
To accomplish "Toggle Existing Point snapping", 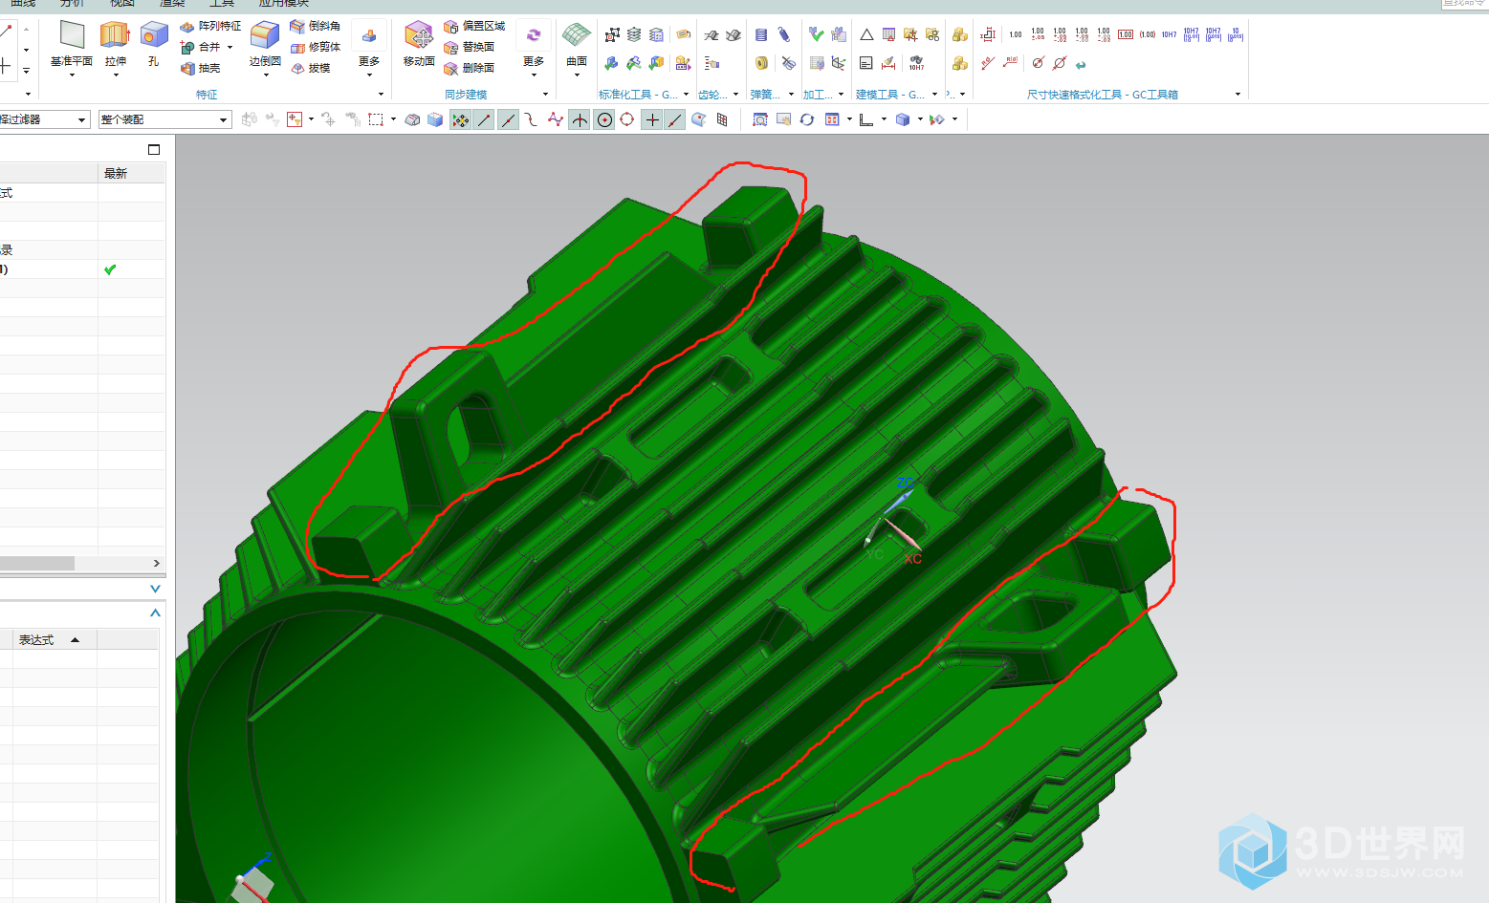I will click(x=652, y=119).
